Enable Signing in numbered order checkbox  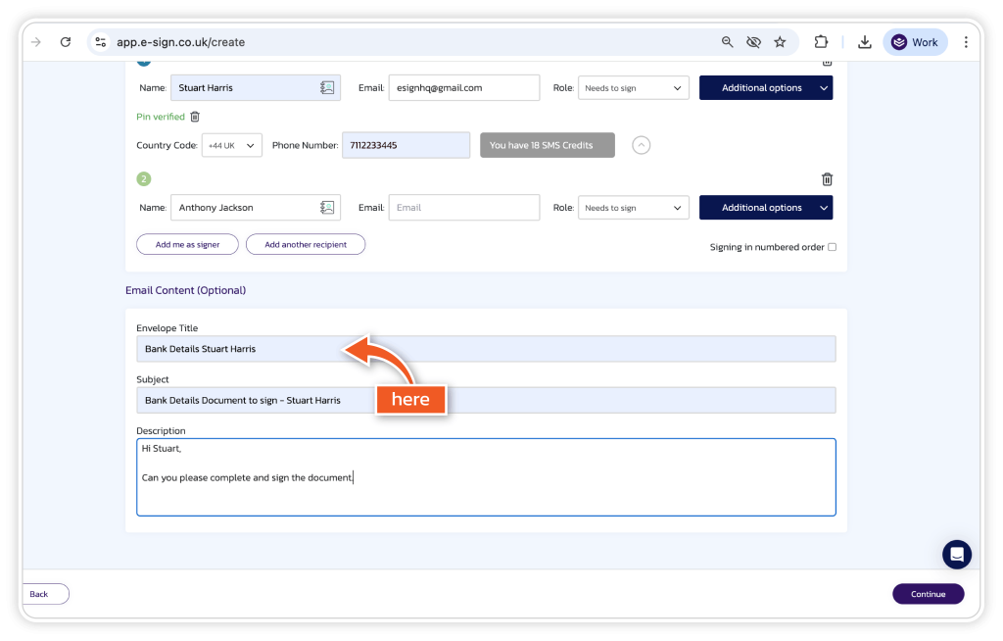[832, 247]
